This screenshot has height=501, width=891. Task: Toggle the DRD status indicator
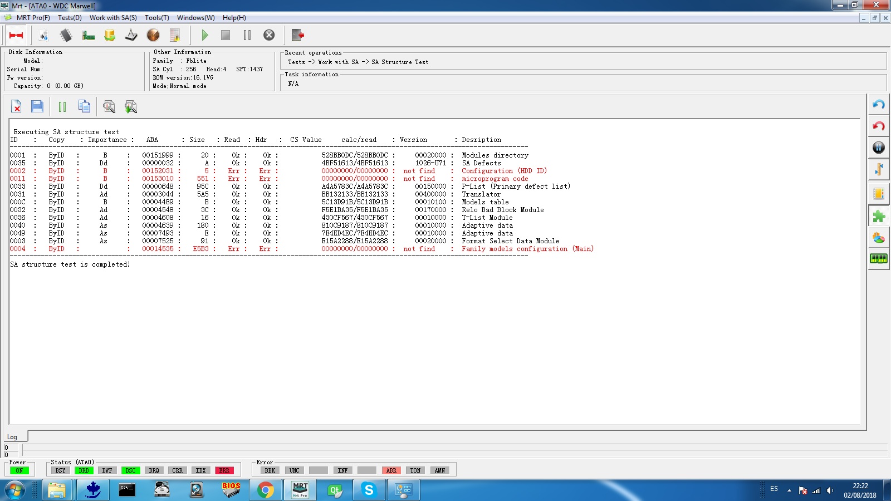click(84, 470)
